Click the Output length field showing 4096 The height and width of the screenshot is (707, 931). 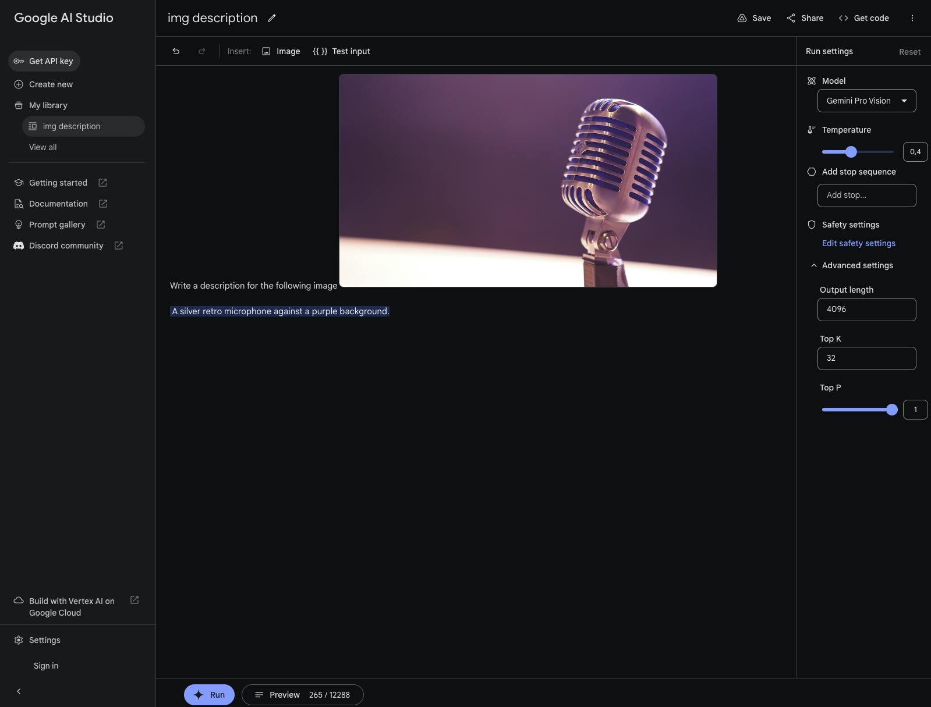tap(866, 310)
